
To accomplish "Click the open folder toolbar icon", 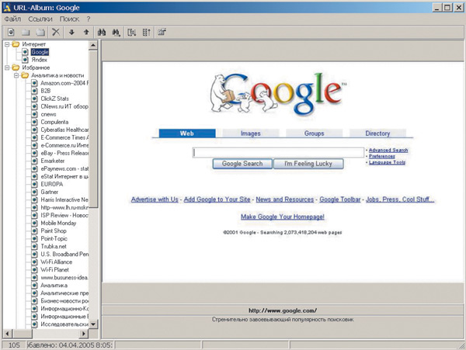I will [40, 32].
